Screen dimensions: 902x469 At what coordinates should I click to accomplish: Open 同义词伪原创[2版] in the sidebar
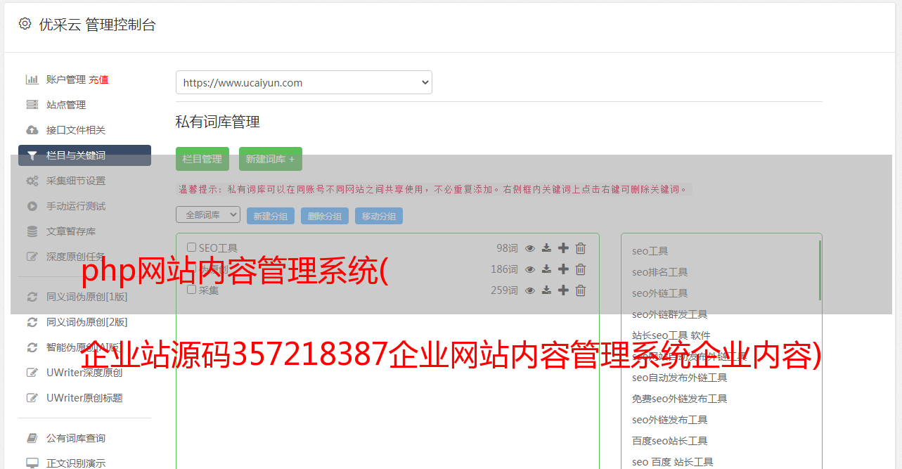pyautogui.click(x=87, y=322)
